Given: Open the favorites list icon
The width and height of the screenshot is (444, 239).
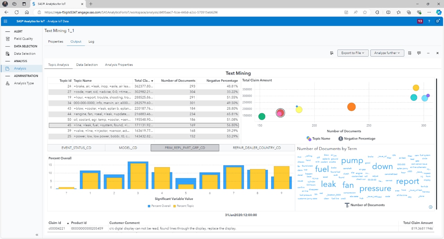Looking at the screenshot, I should [x=399, y=12].
